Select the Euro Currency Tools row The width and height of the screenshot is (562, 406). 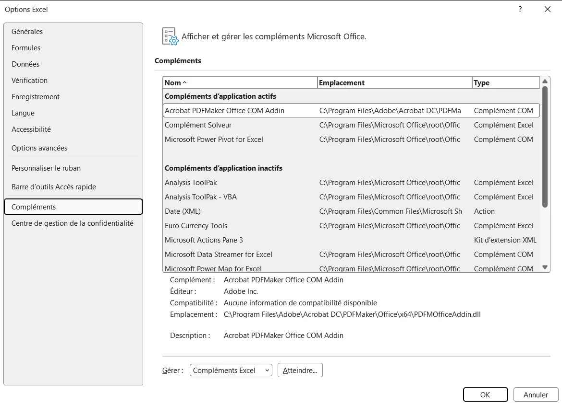(x=351, y=226)
